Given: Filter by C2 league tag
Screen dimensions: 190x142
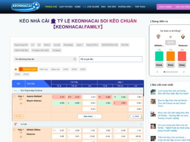Looking at the screenshot, I should 39,45.
